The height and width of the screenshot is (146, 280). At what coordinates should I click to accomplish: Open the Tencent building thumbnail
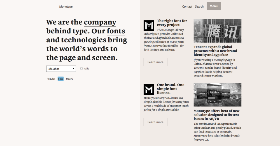[x=218, y=31]
